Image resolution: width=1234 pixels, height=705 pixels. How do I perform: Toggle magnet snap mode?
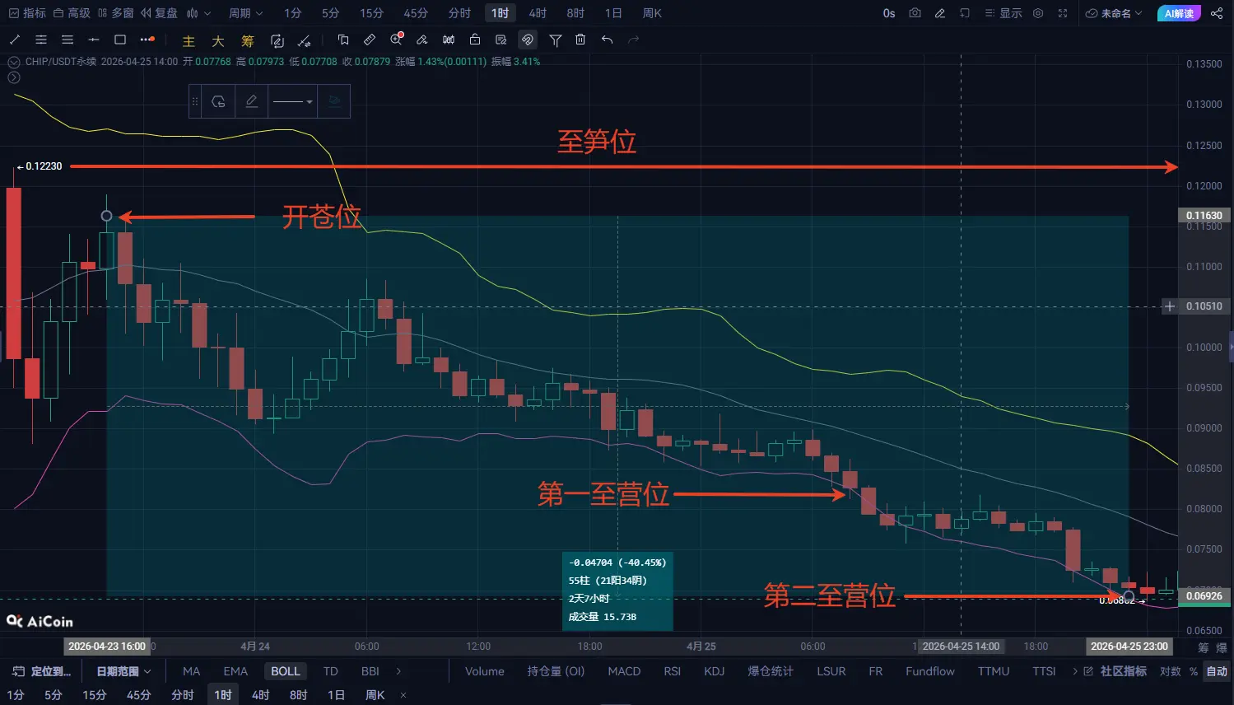pyautogui.click(x=528, y=40)
